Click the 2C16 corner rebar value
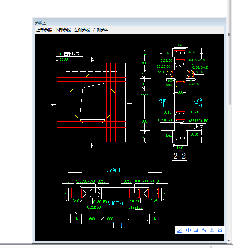The height and width of the screenshot is (248, 234). tap(59, 54)
